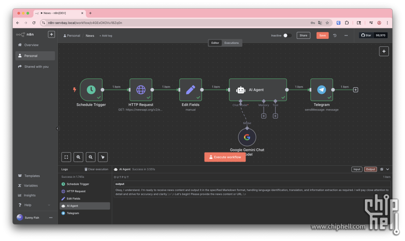Click the GitHub Star button
The height and width of the screenshot is (241, 405).
coord(366,36)
